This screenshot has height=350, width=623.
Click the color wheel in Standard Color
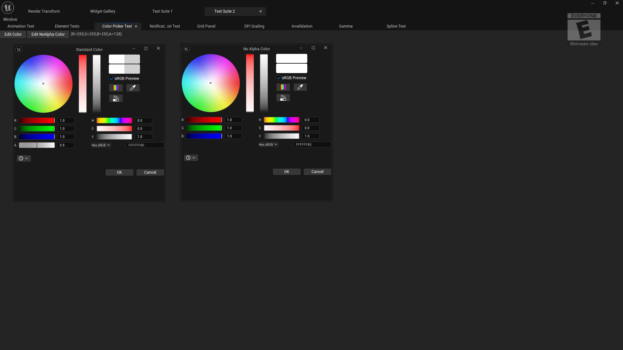(x=44, y=84)
